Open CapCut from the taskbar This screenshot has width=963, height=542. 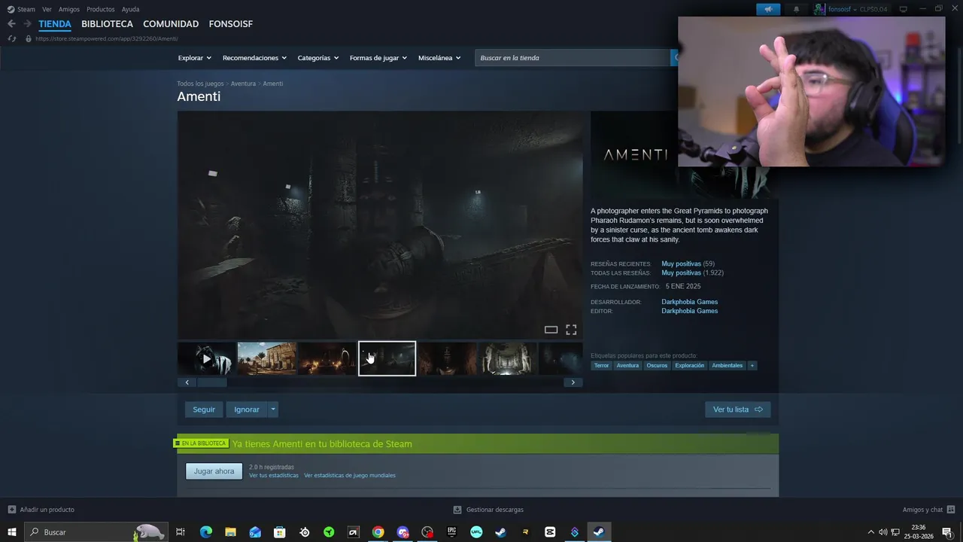(550, 532)
